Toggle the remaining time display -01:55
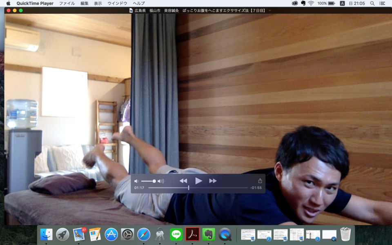The height and width of the screenshot is (245, 392). coord(256,188)
